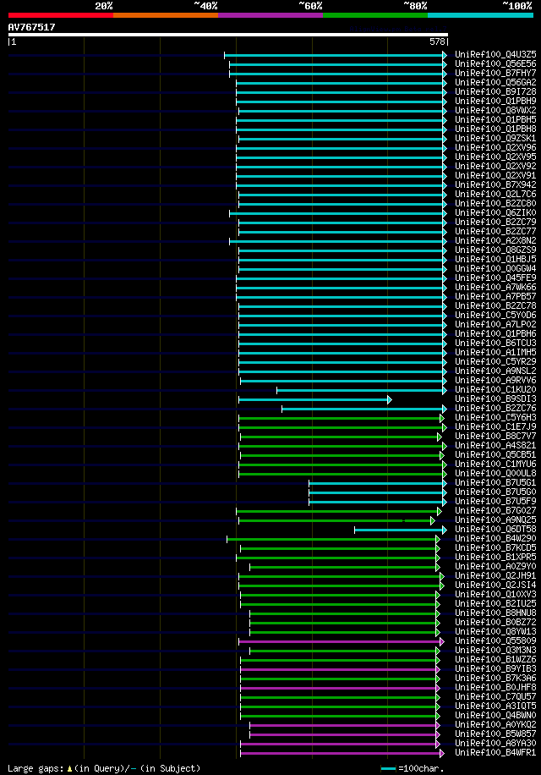
Task: Open hit UniRef100_Q56E56
Action: click(x=495, y=63)
